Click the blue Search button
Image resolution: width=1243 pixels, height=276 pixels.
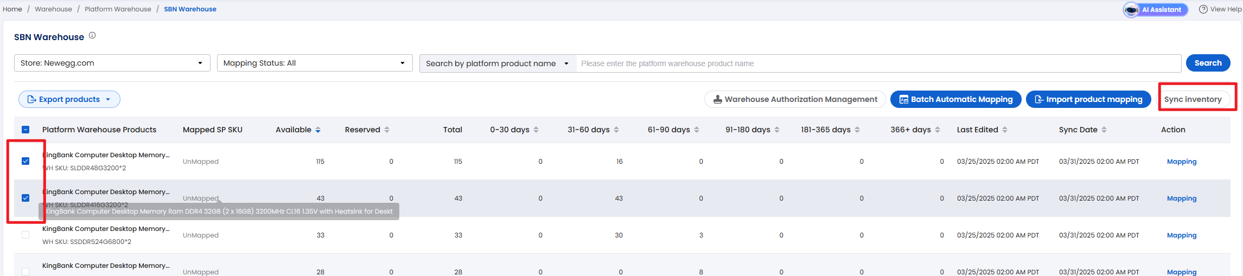pyautogui.click(x=1208, y=63)
